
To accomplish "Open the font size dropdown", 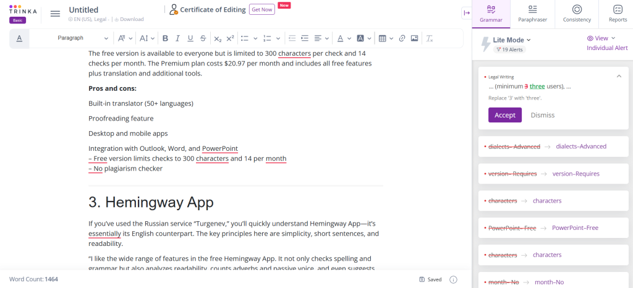I will point(147,38).
